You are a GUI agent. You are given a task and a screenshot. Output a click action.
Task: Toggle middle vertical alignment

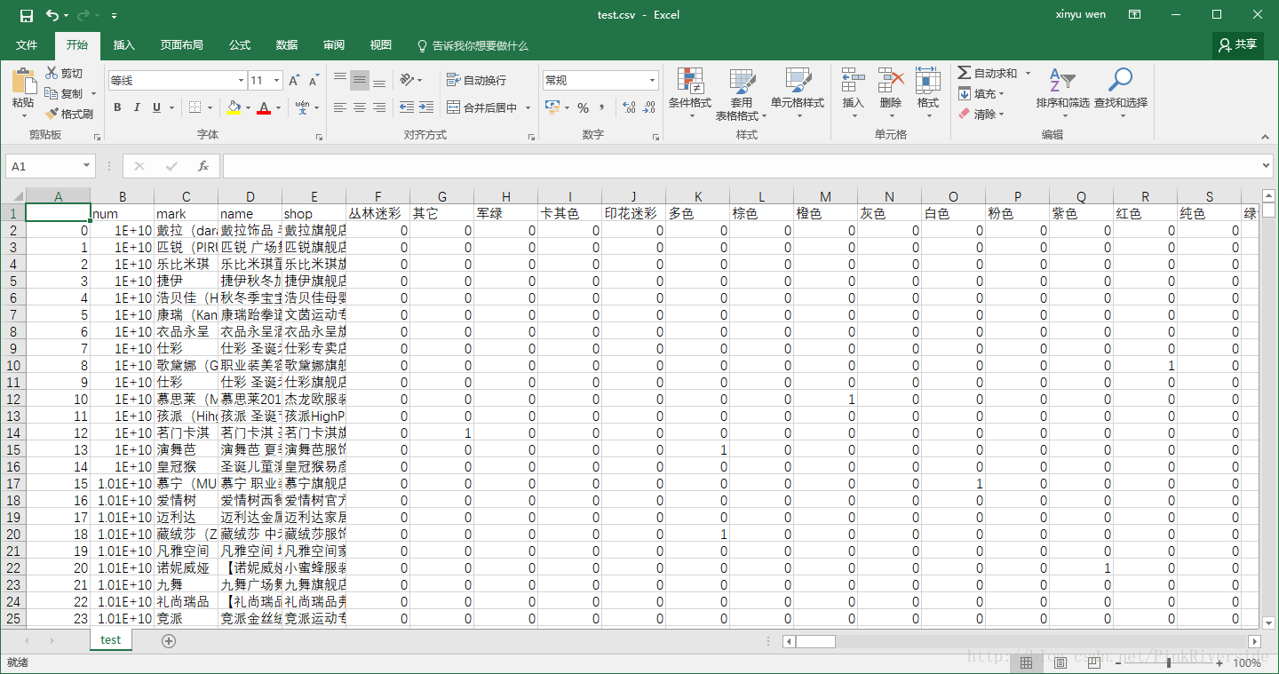pos(360,80)
